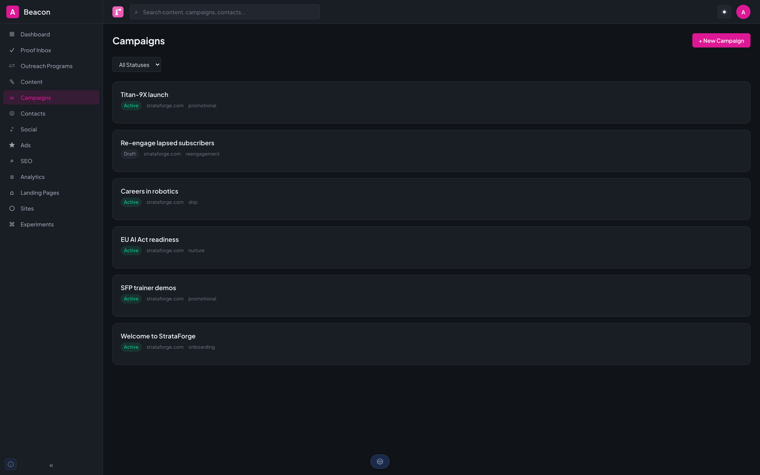
Task: Navigate to Outreach Programs
Action: (51, 66)
